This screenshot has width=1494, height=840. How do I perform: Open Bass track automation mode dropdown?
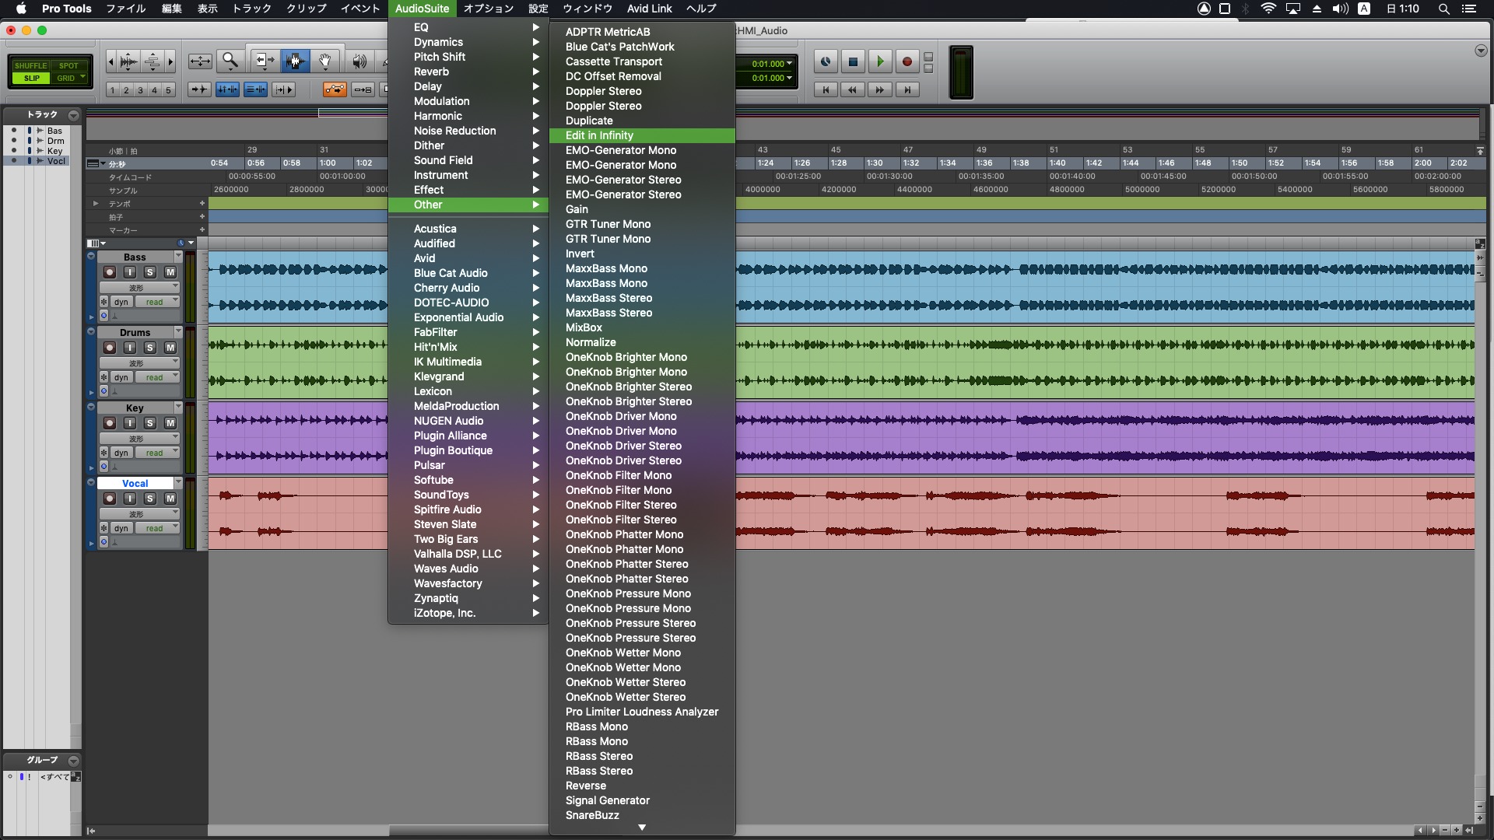point(158,302)
